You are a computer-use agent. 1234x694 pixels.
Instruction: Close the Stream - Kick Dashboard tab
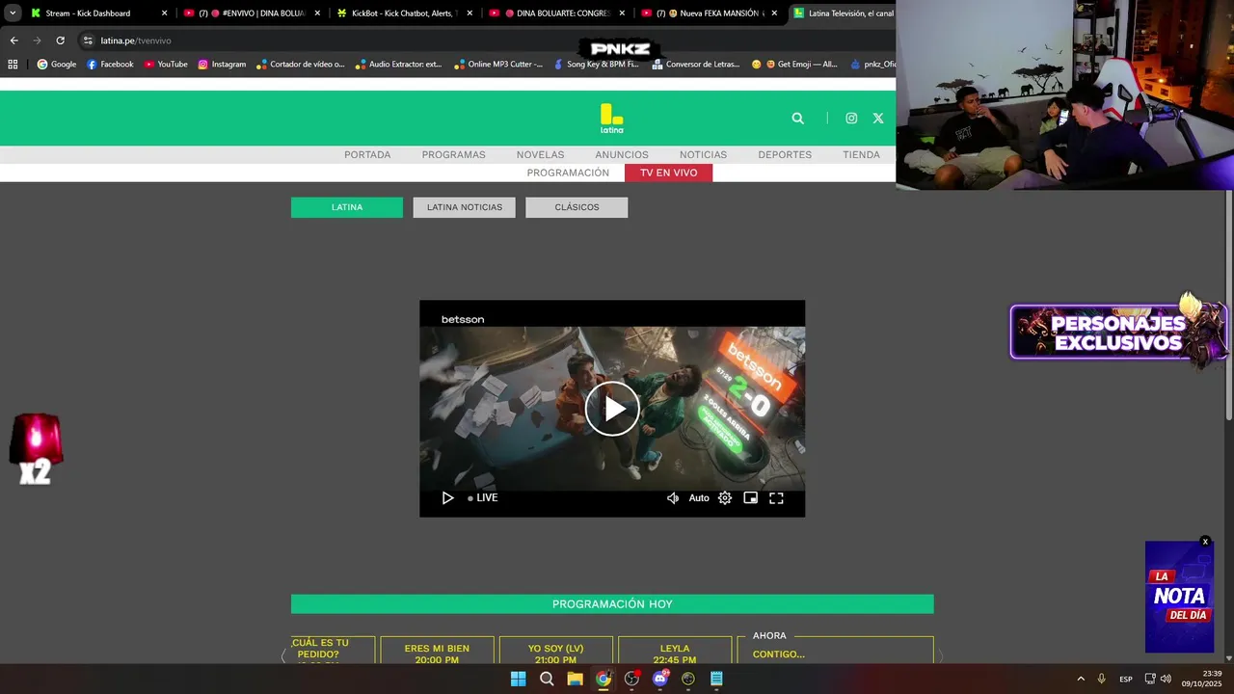tap(164, 13)
